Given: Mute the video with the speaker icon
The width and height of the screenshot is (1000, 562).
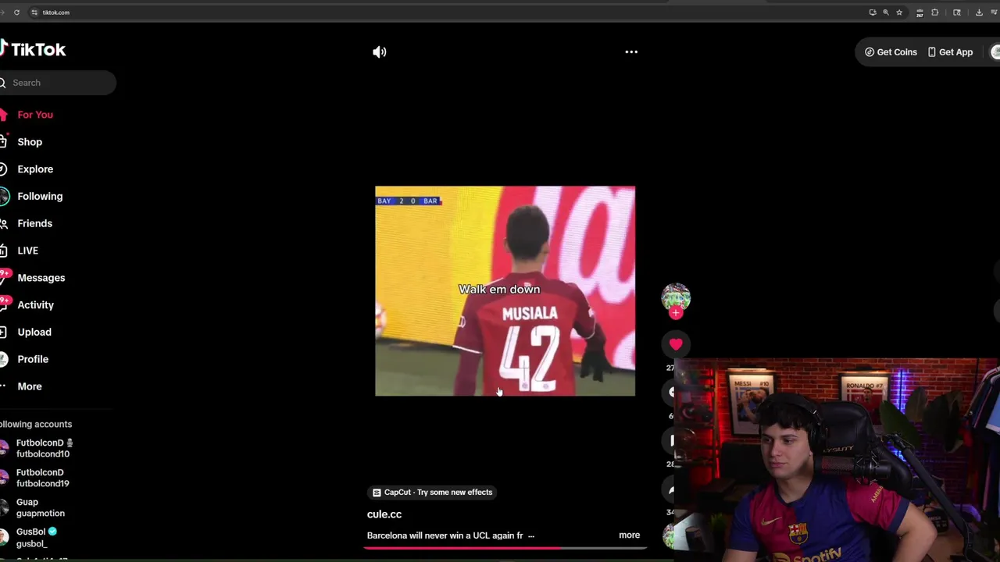Looking at the screenshot, I should pos(380,52).
